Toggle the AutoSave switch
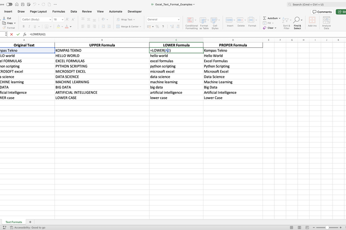The height and width of the screenshot is (230, 346). (9, 4)
